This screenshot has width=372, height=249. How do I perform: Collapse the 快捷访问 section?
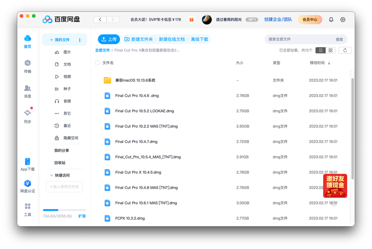point(51,175)
